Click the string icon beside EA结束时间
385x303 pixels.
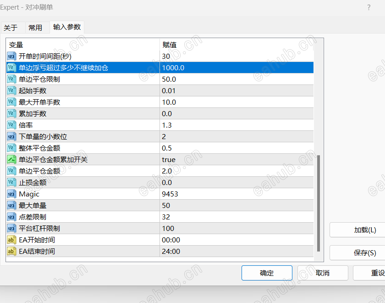coord(11,252)
